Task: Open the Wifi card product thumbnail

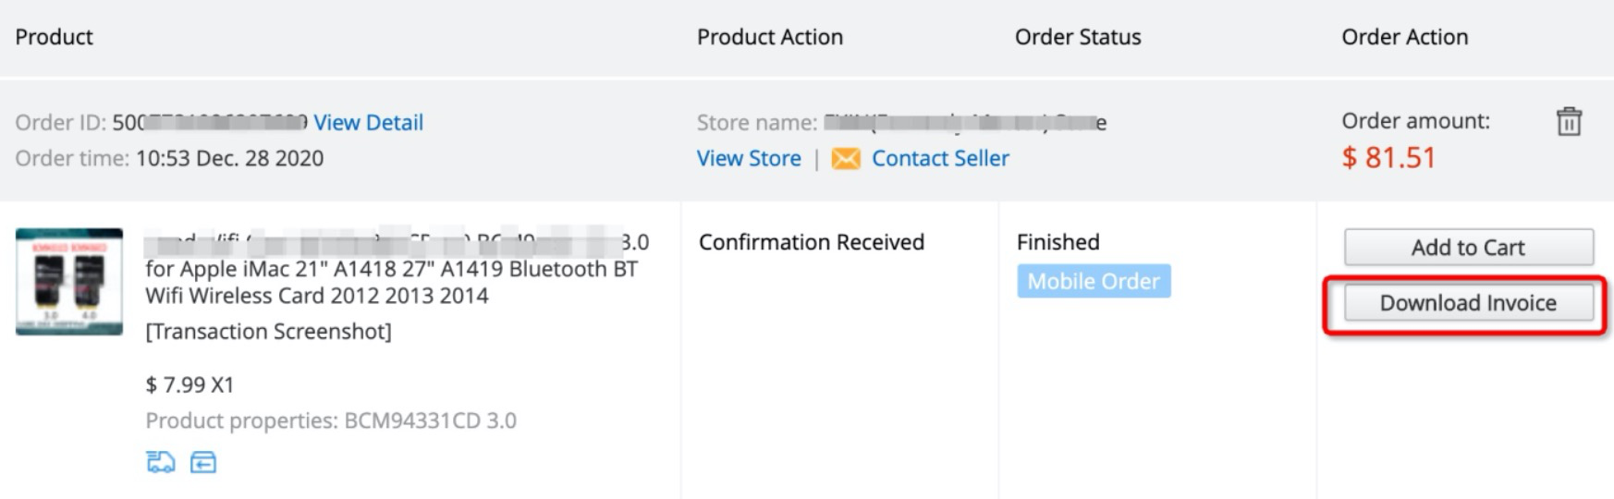Action: pos(69,282)
